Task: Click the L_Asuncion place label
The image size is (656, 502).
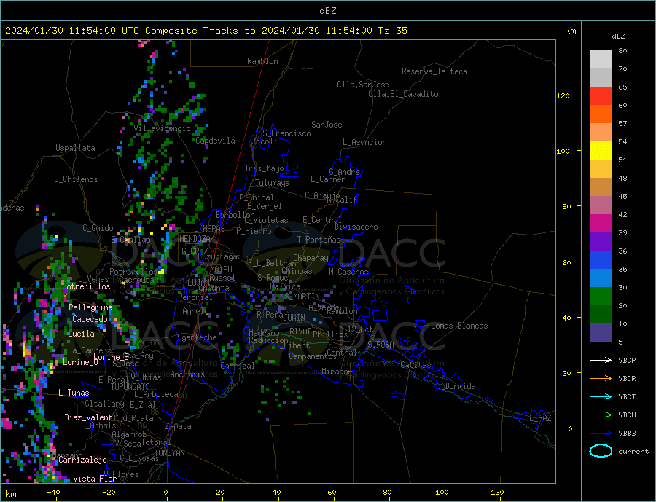Action: point(365,142)
